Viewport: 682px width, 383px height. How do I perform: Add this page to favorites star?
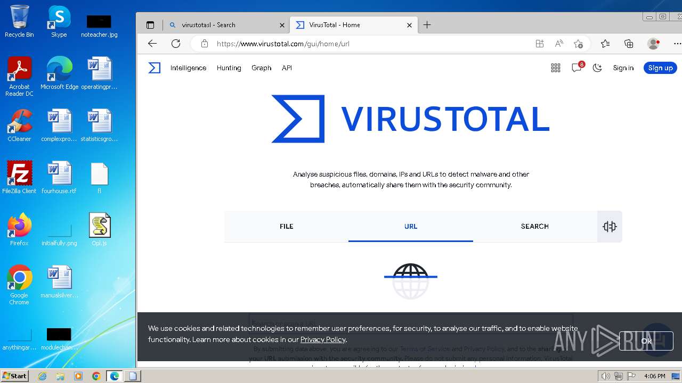point(578,44)
